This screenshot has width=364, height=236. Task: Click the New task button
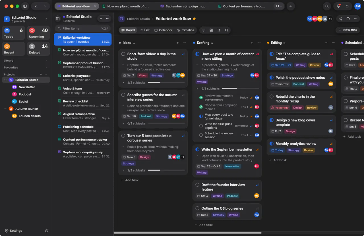coord(348,30)
